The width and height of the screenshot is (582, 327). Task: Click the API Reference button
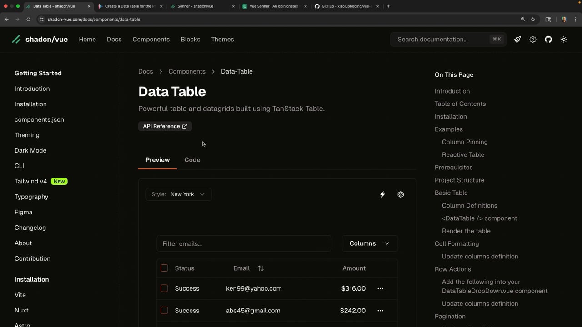point(165,126)
